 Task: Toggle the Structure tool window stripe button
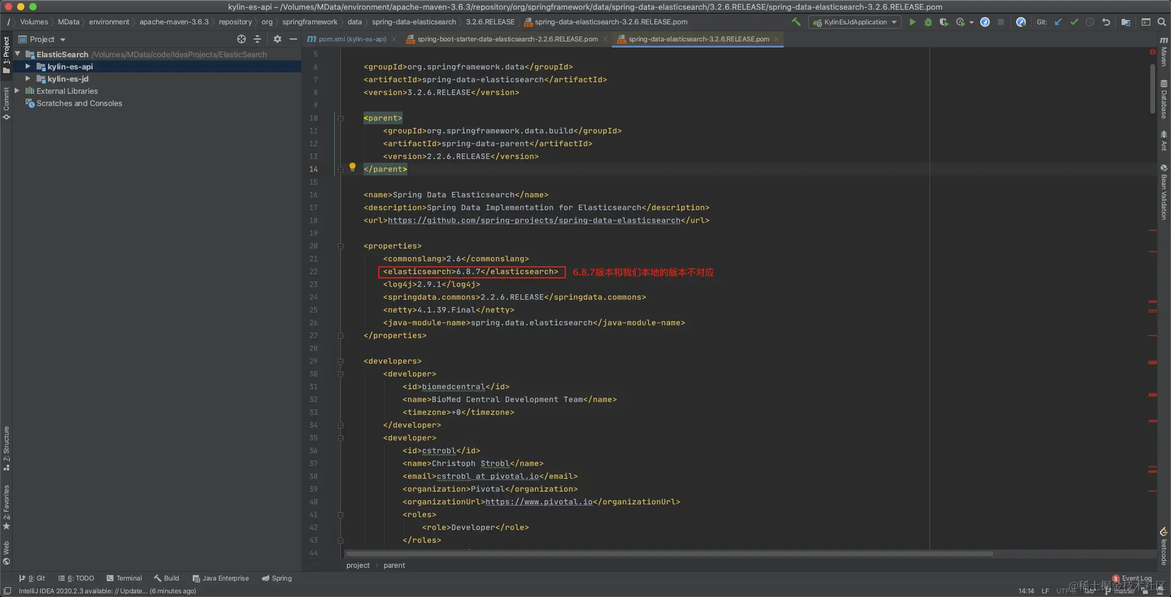[x=6, y=448]
